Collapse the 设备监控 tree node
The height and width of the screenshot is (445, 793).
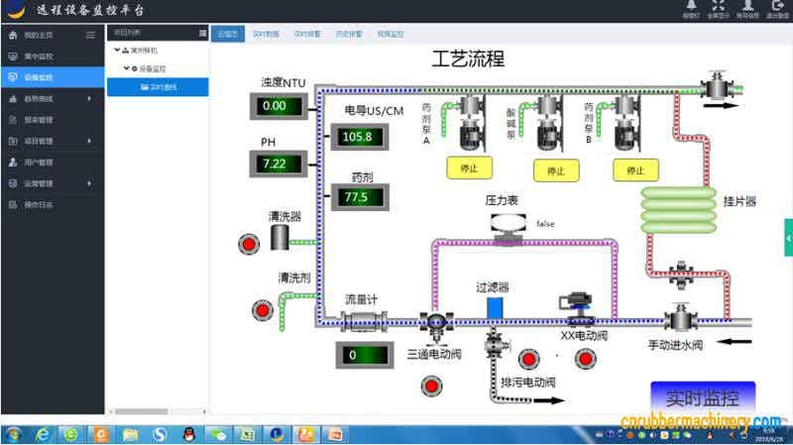(x=127, y=68)
